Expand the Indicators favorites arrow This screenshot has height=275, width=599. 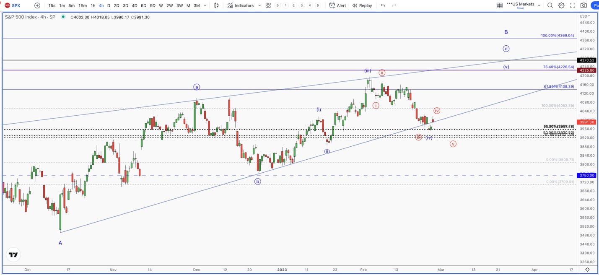point(259,5)
